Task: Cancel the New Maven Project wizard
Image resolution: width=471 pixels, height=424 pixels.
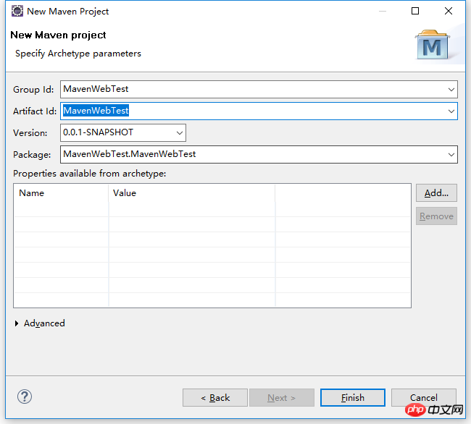Action: point(424,398)
